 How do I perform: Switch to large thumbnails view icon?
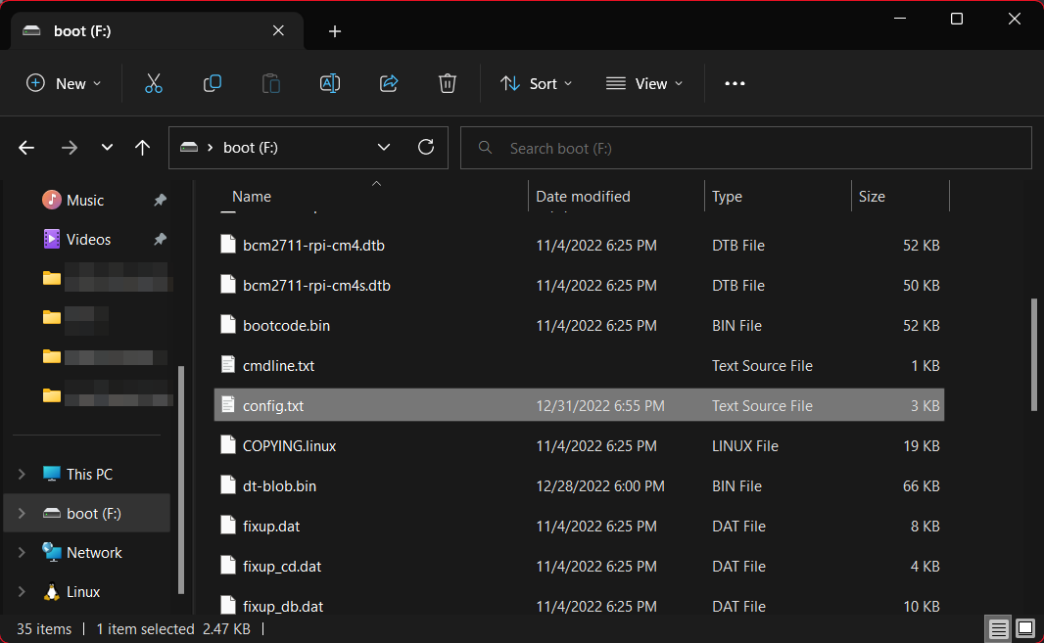[1024, 628]
